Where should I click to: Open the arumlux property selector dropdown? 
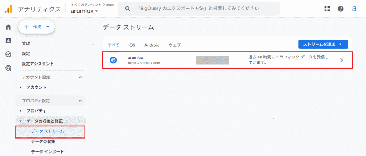coord(84,11)
